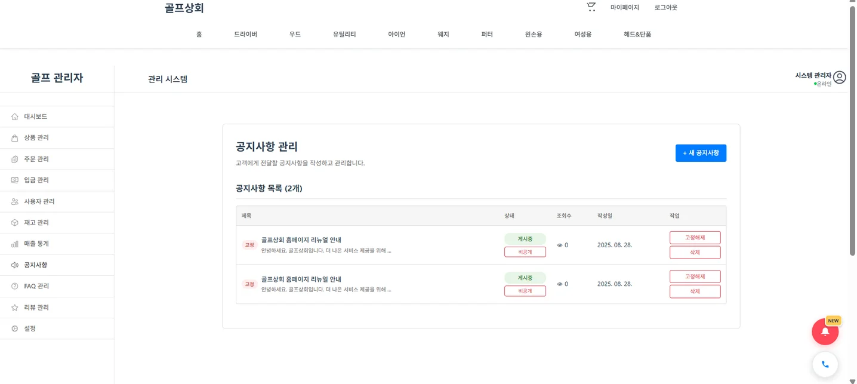Screen dimensions: 857x384
Task: Open the red notification bell with NEW badge
Action: point(825,331)
